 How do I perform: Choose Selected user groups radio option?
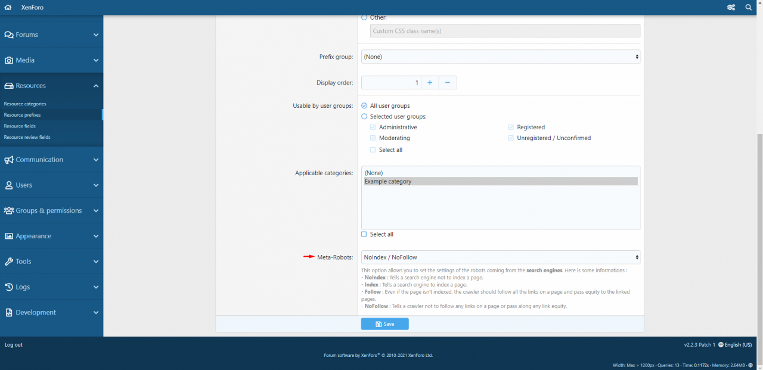pos(364,116)
